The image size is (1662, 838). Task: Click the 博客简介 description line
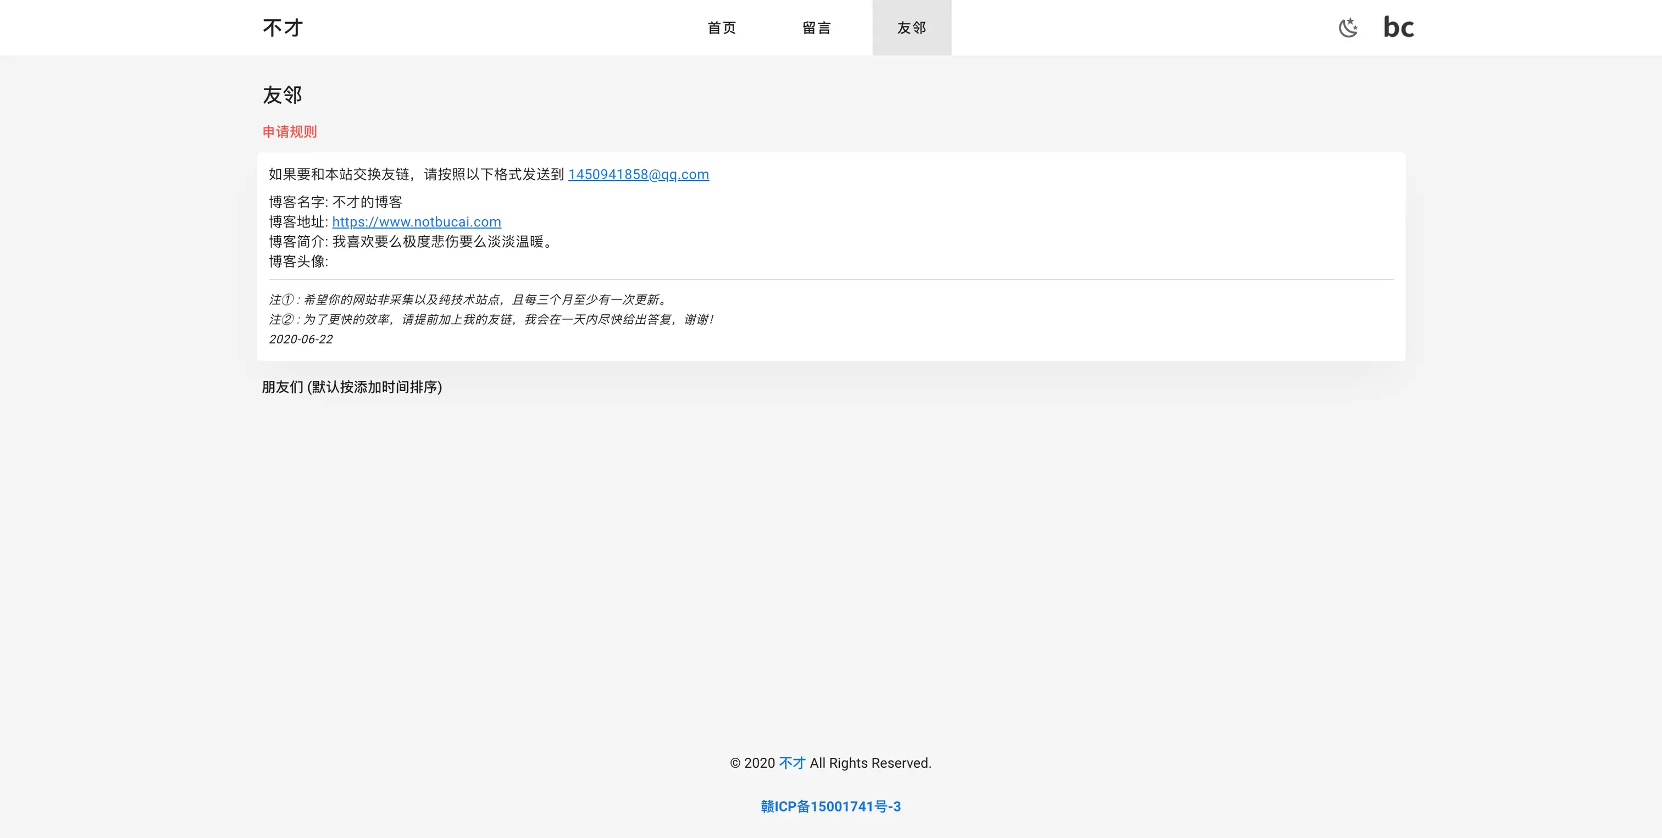(x=411, y=242)
